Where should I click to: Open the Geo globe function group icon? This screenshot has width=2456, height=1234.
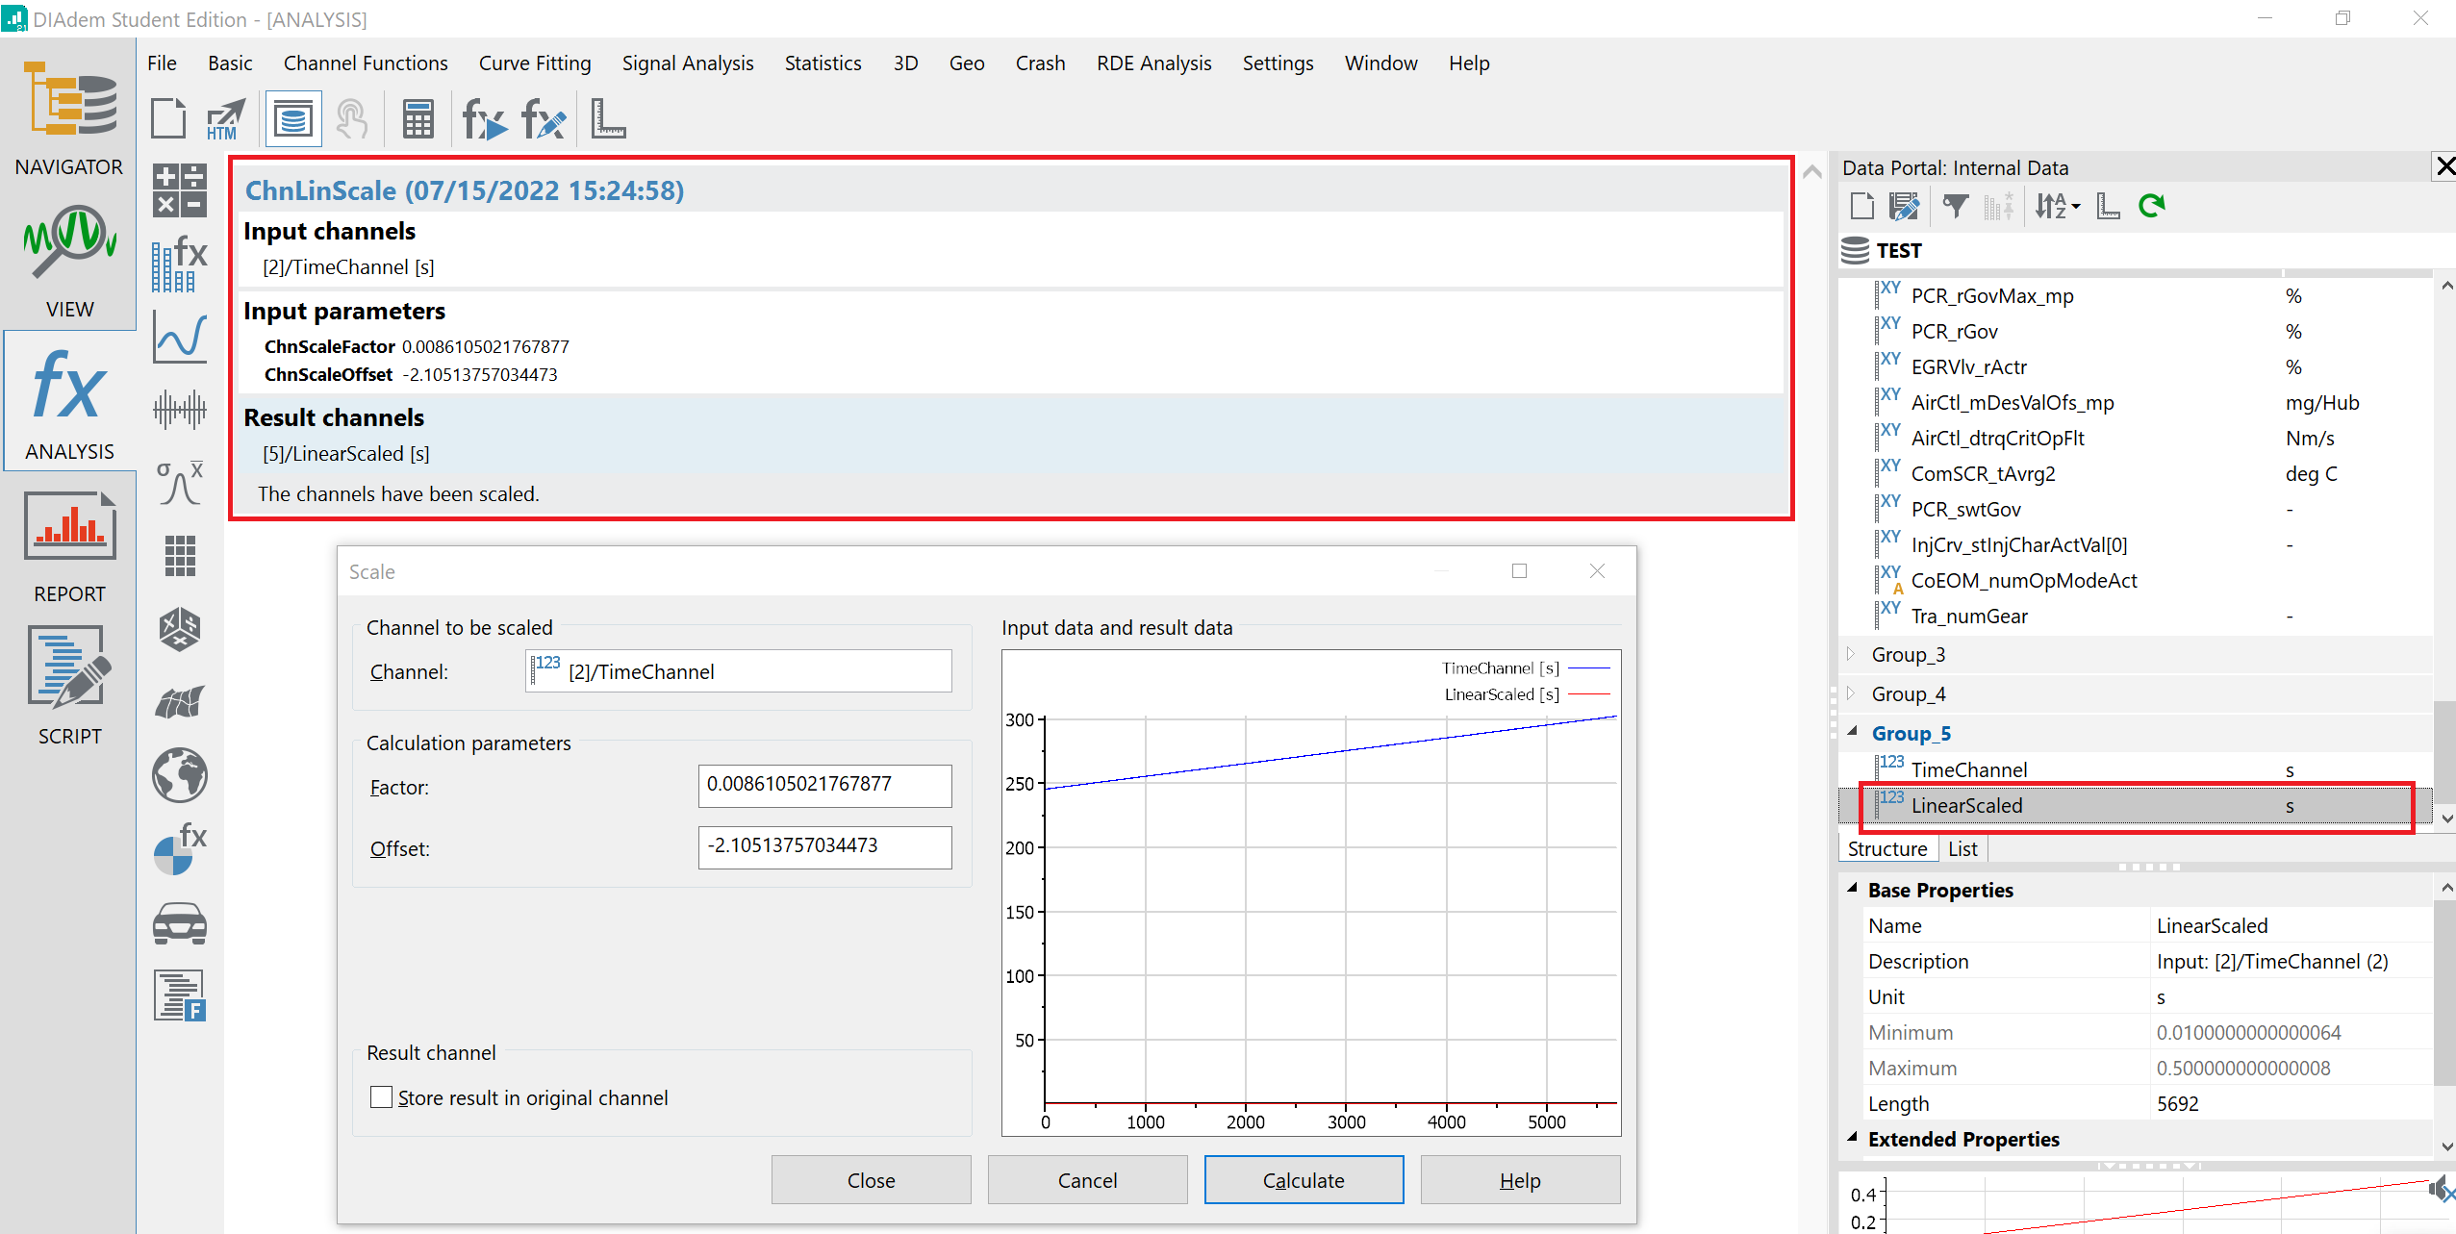[x=180, y=774]
